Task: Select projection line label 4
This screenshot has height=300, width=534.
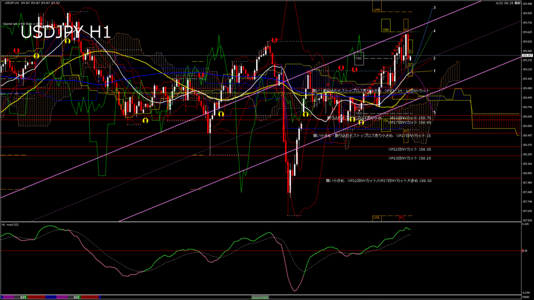Action: 434,31
